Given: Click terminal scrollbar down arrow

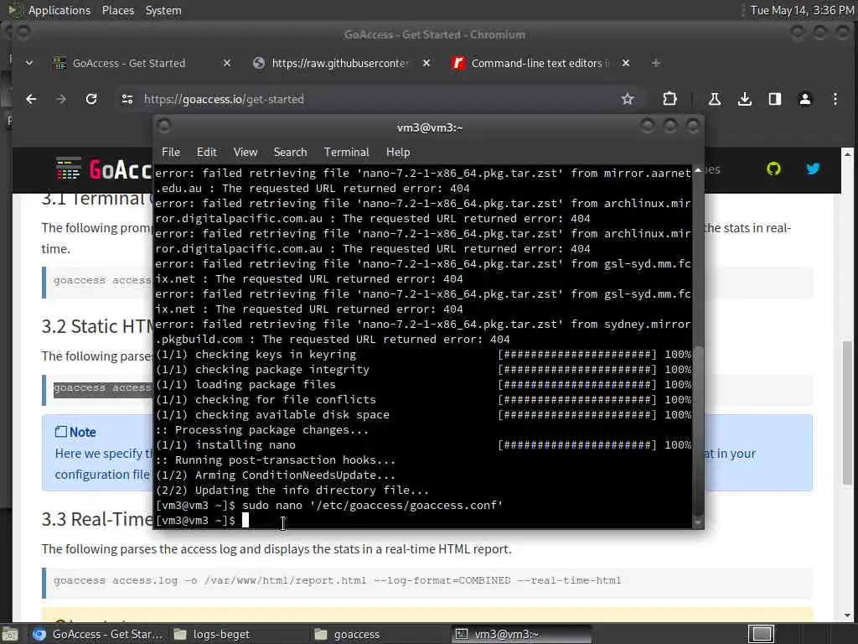Looking at the screenshot, I should click(x=698, y=523).
